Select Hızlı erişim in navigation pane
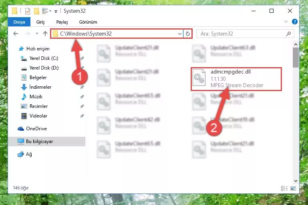This screenshot has width=308, height=205. pyautogui.click(x=38, y=49)
